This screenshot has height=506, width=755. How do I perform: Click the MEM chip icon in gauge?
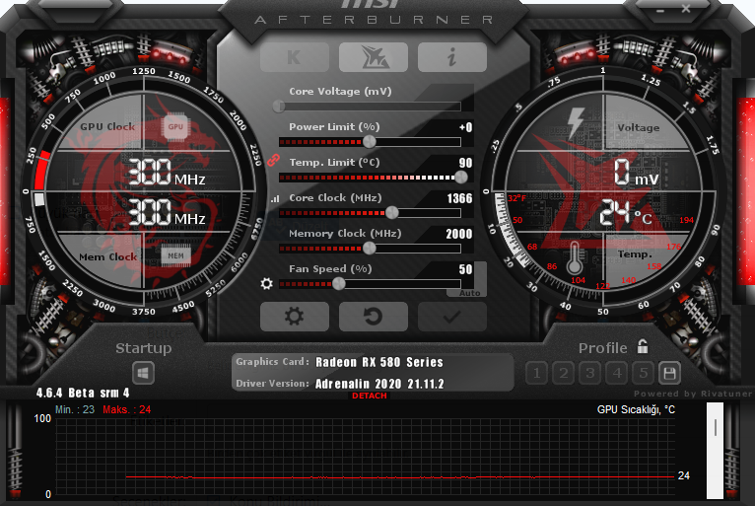(x=175, y=255)
